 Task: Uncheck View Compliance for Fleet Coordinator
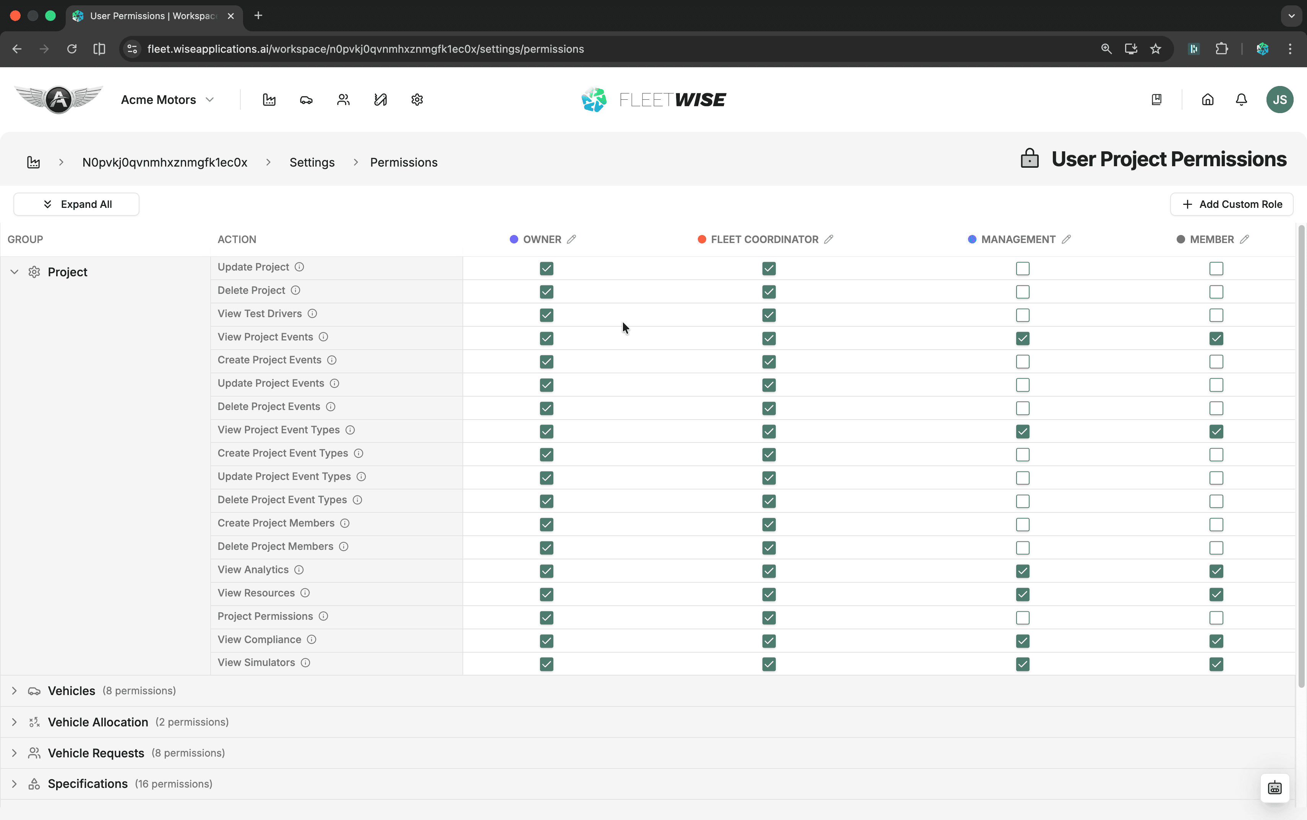pos(769,641)
